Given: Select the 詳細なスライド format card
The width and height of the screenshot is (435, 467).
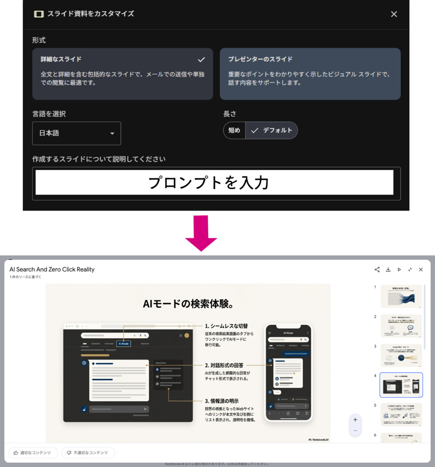Looking at the screenshot, I should pos(122,74).
